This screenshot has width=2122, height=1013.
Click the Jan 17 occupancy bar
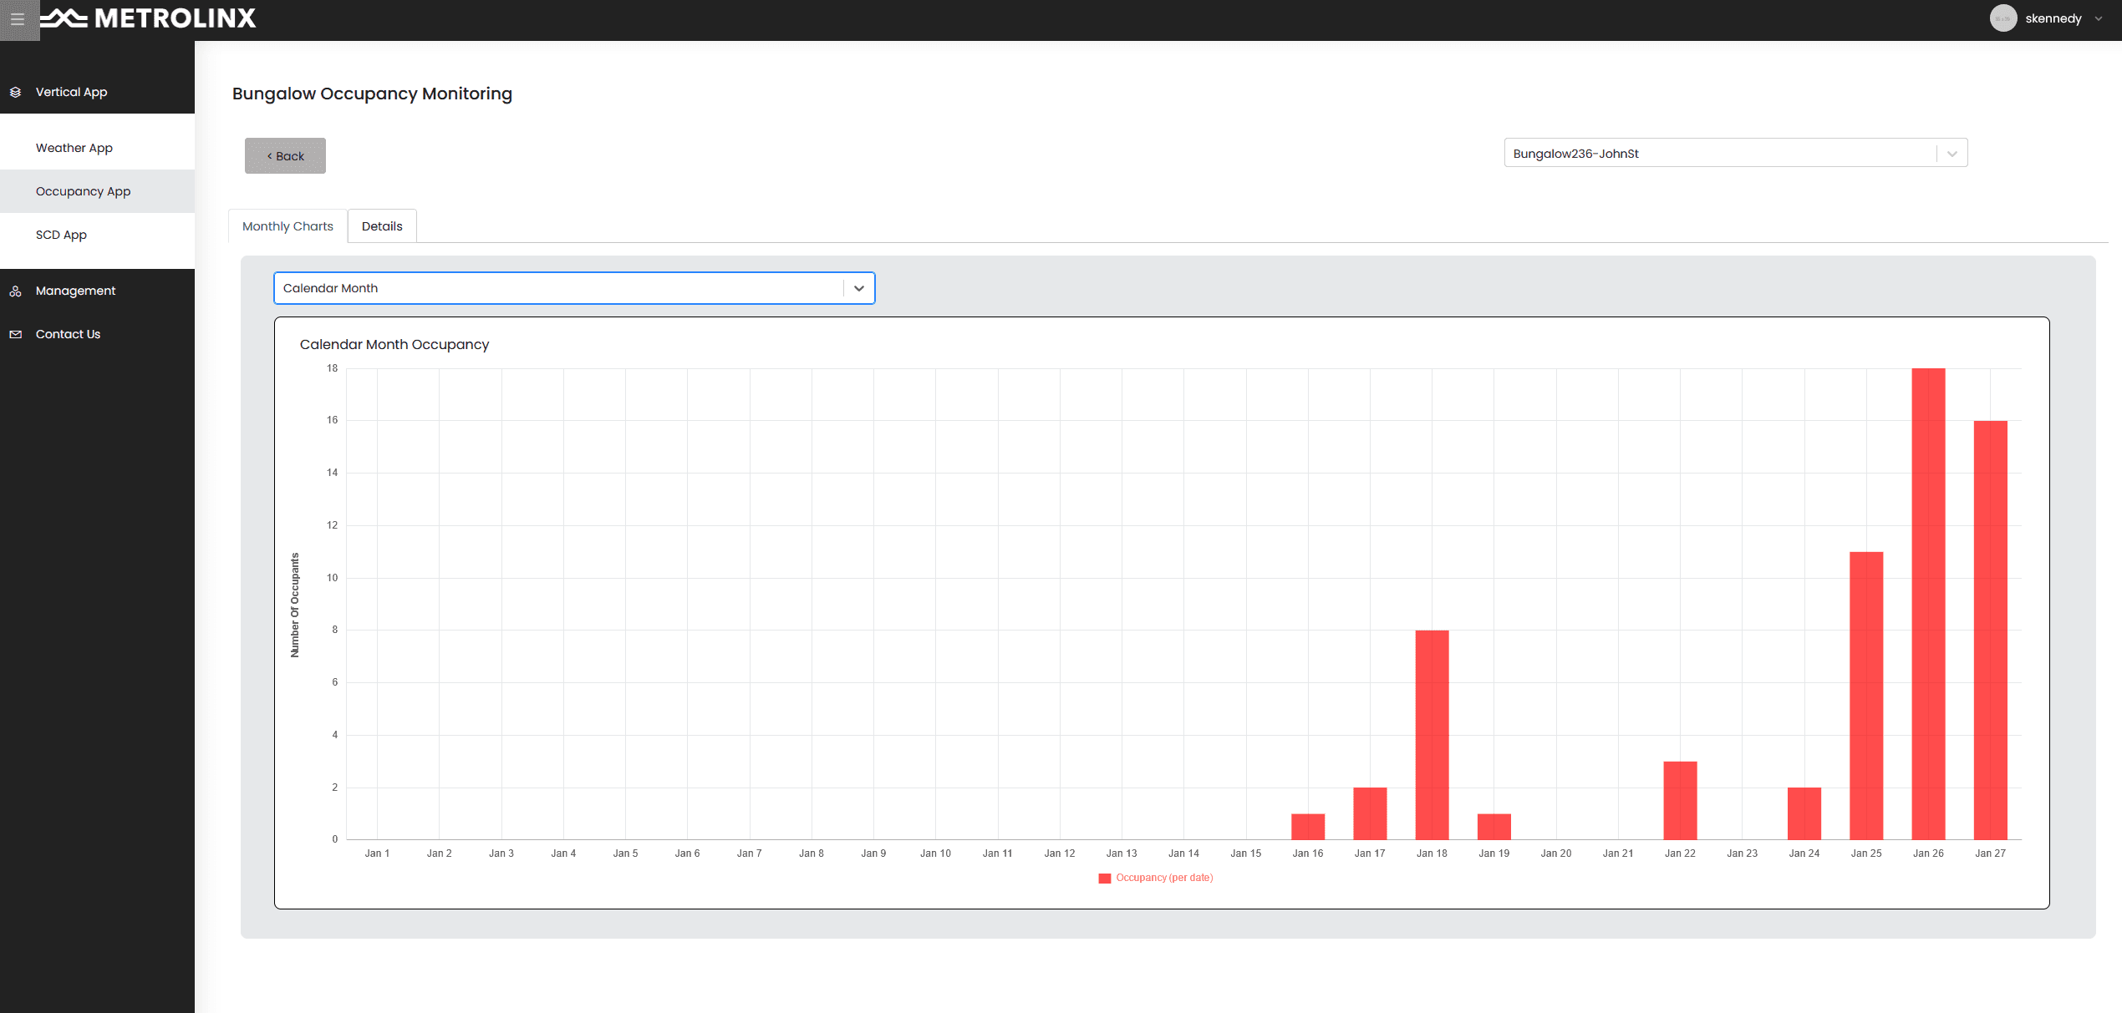(x=1370, y=813)
